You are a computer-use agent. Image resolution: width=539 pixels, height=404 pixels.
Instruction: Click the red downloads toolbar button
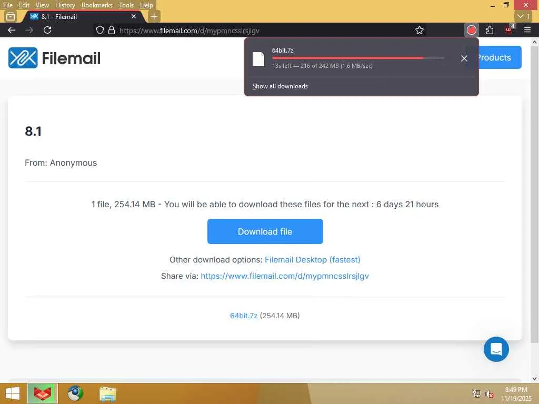click(472, 30)
